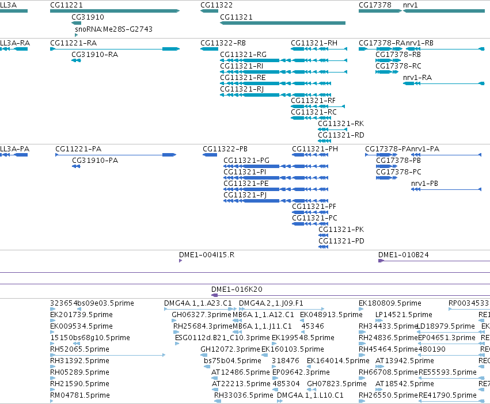Open the DME1-010B24 clone label
Viewport: 490px width, 404px height.
pyautogui.click(x=404, y=254)
